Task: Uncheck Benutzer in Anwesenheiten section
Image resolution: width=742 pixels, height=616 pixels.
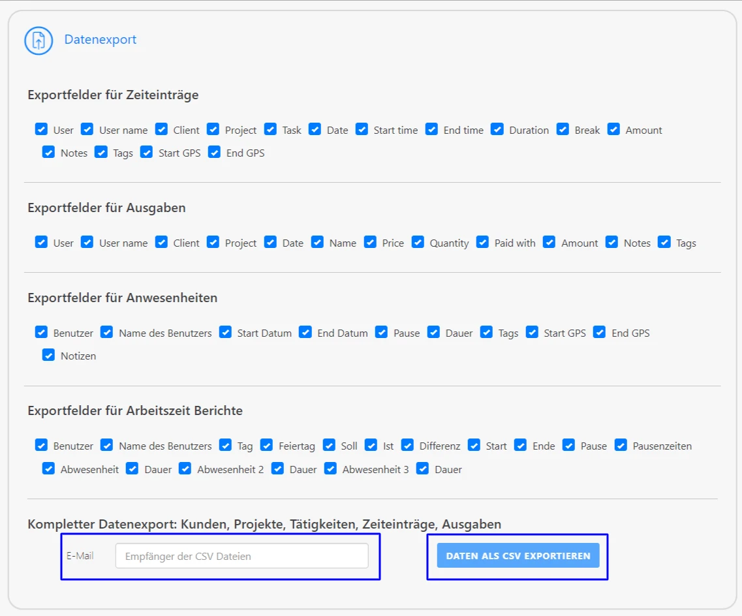Action: (41, 332)
